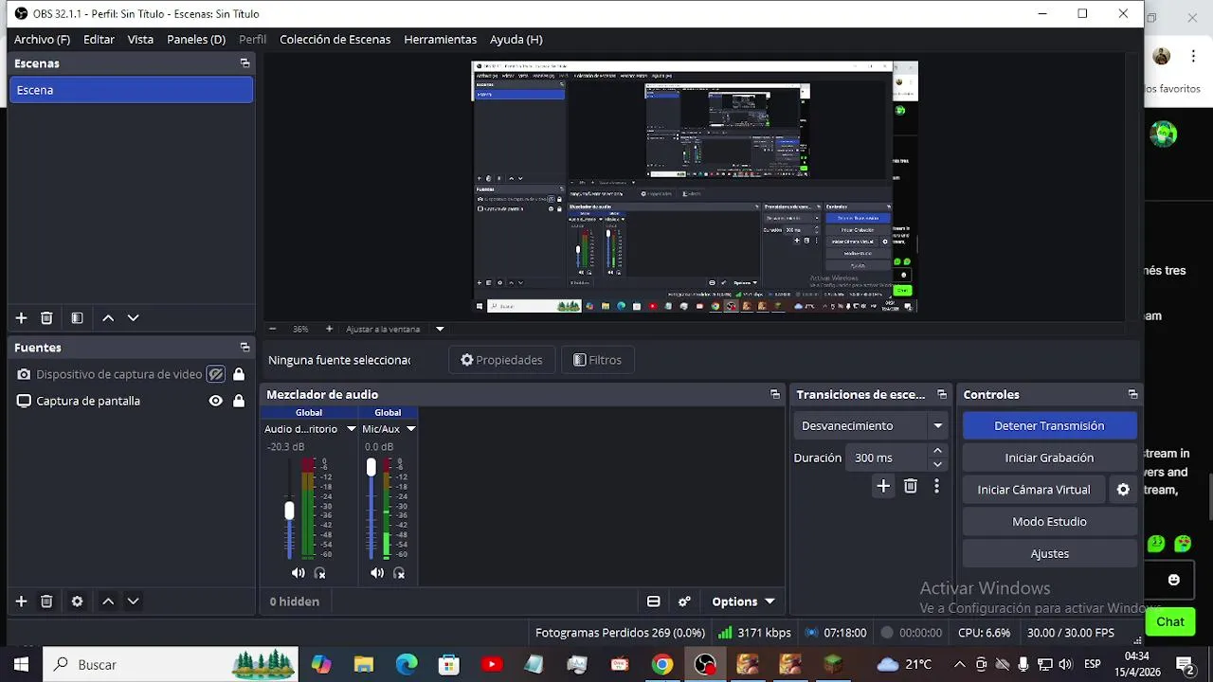Zoom in the preview with plus icon

329,329
